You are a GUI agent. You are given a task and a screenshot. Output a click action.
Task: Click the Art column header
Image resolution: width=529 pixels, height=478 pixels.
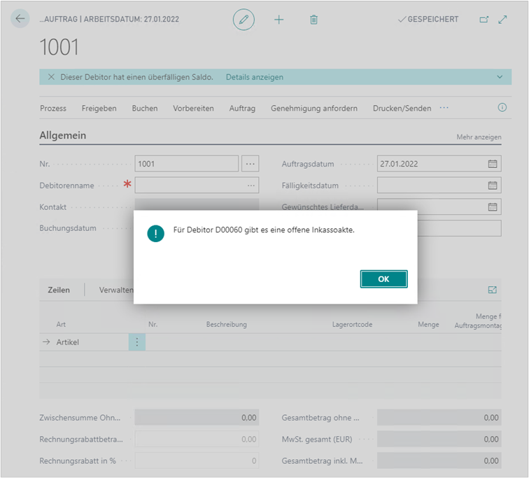(x=61, y=324)
